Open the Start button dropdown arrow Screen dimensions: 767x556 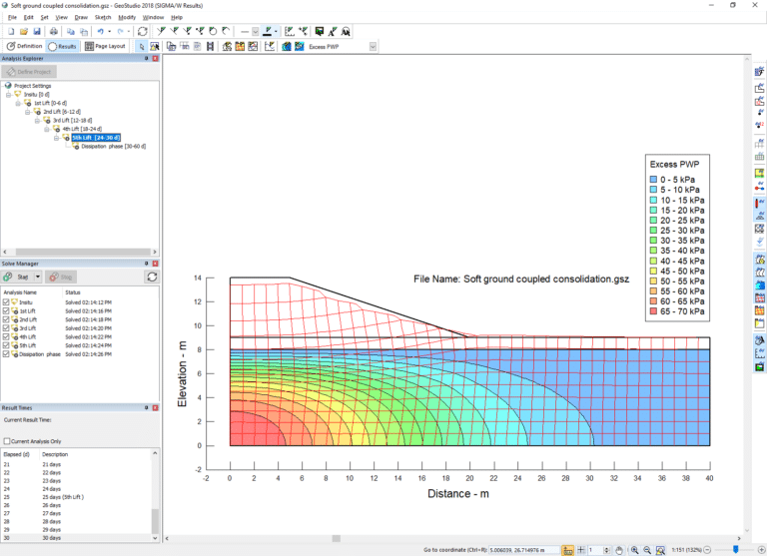[x=38, y=277]
